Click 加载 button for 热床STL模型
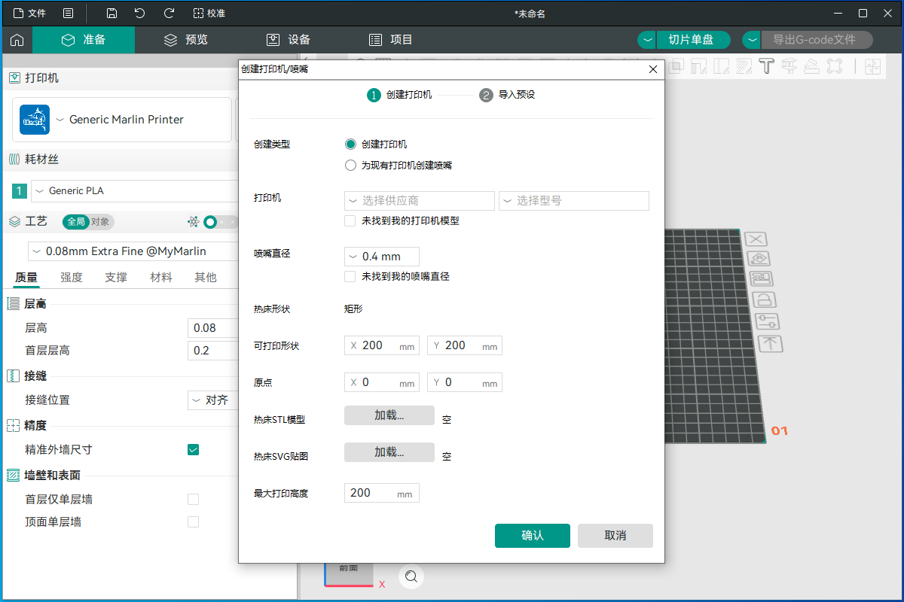This screenshot has height=602, width=904. pos(389,416)
